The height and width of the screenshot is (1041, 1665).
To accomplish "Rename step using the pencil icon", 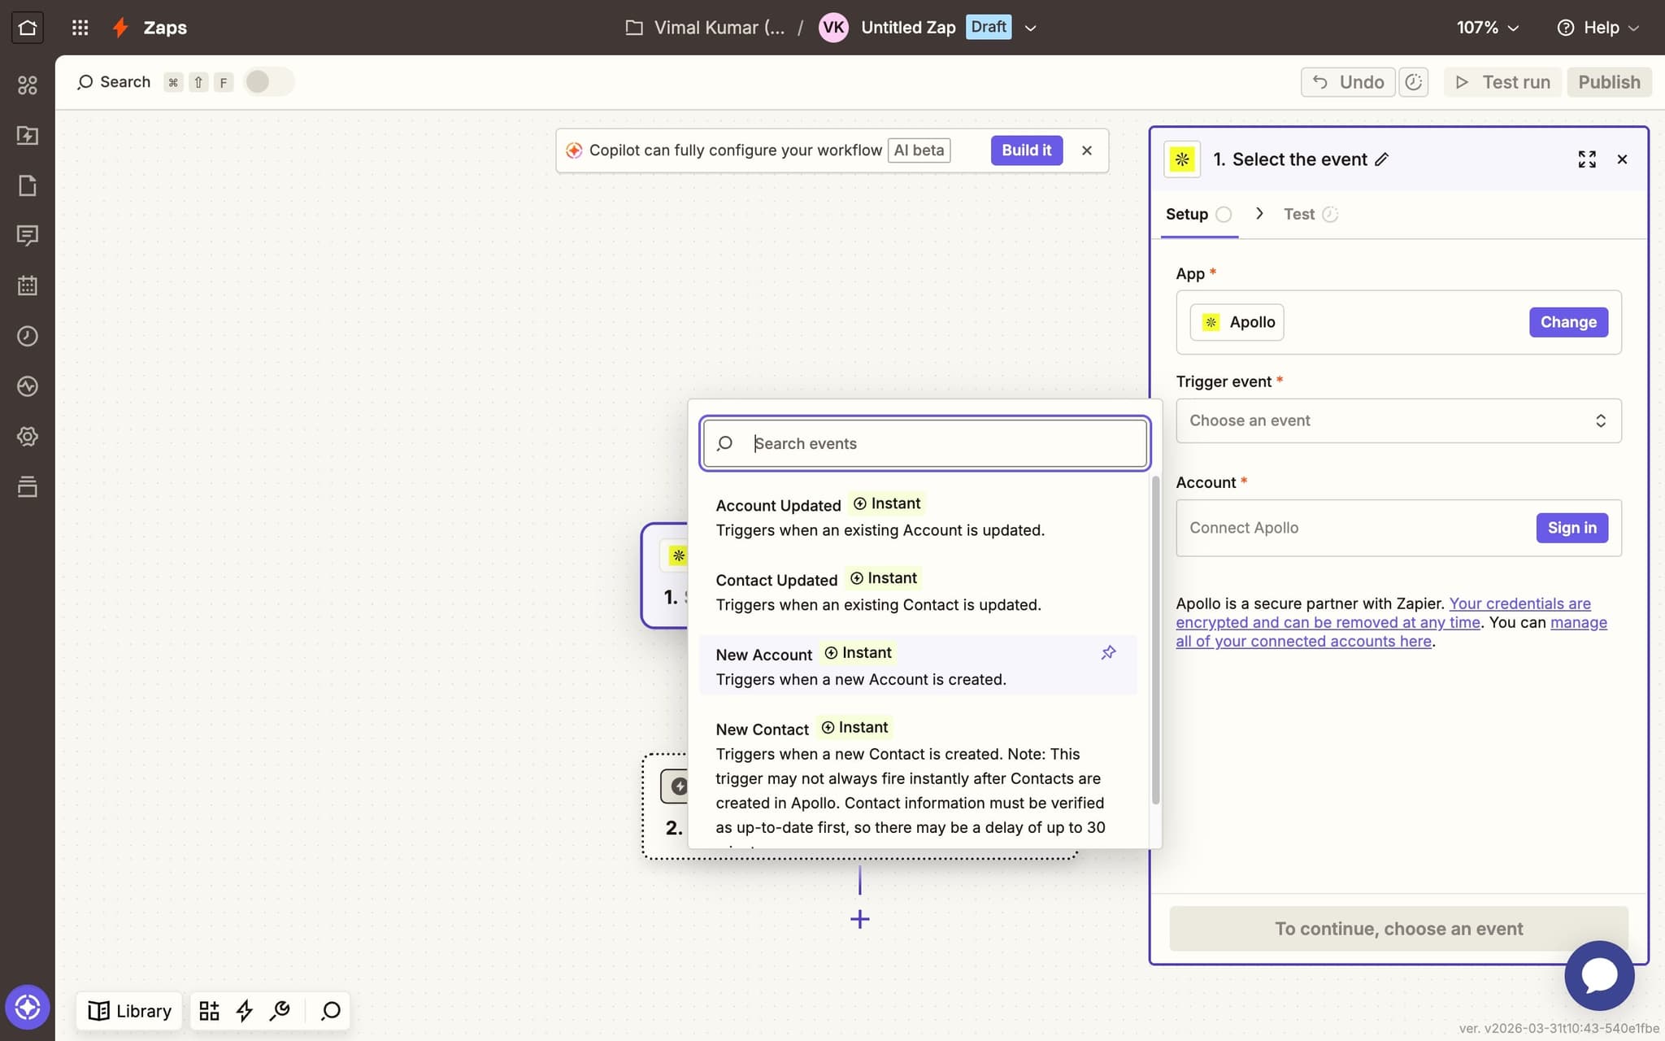I will coord(1381,159).
